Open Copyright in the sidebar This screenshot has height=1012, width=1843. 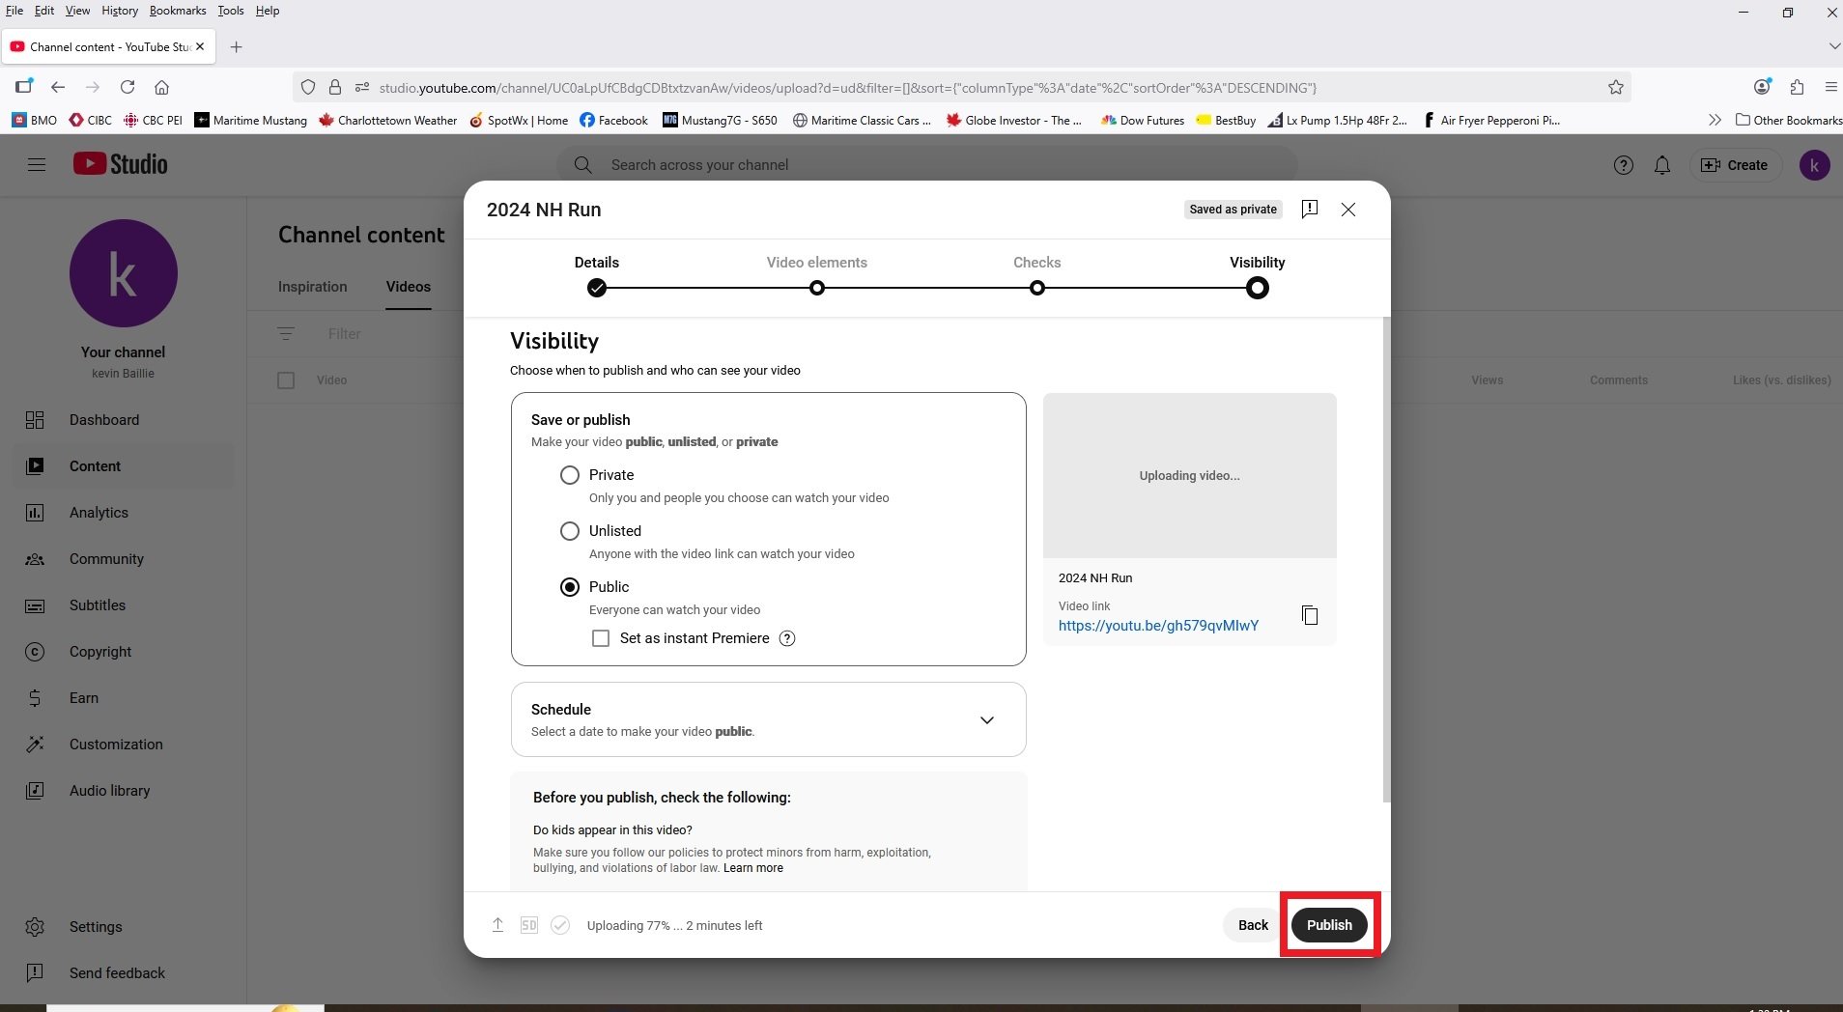[124, 652]
